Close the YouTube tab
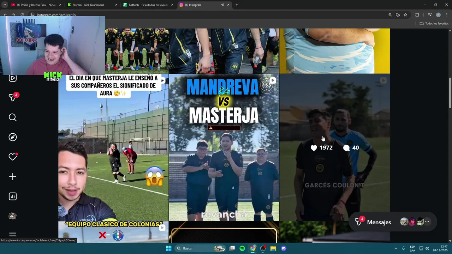This screenshot has width=452, height=254. pyautogui.click(x=60, y=5)
